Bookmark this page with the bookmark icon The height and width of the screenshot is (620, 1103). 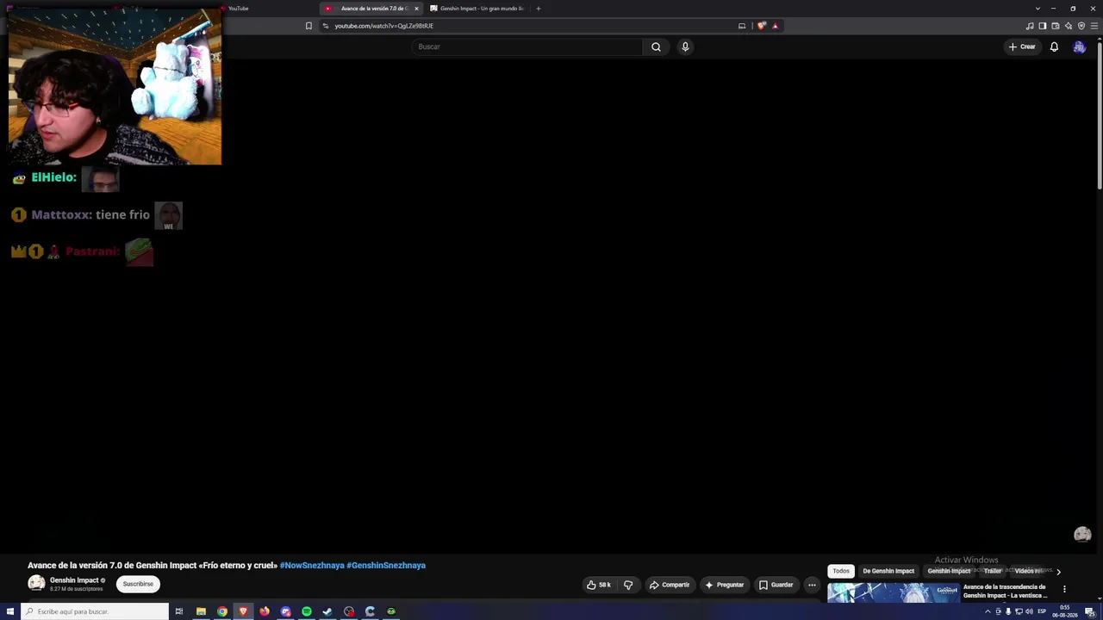coord(308,26)
